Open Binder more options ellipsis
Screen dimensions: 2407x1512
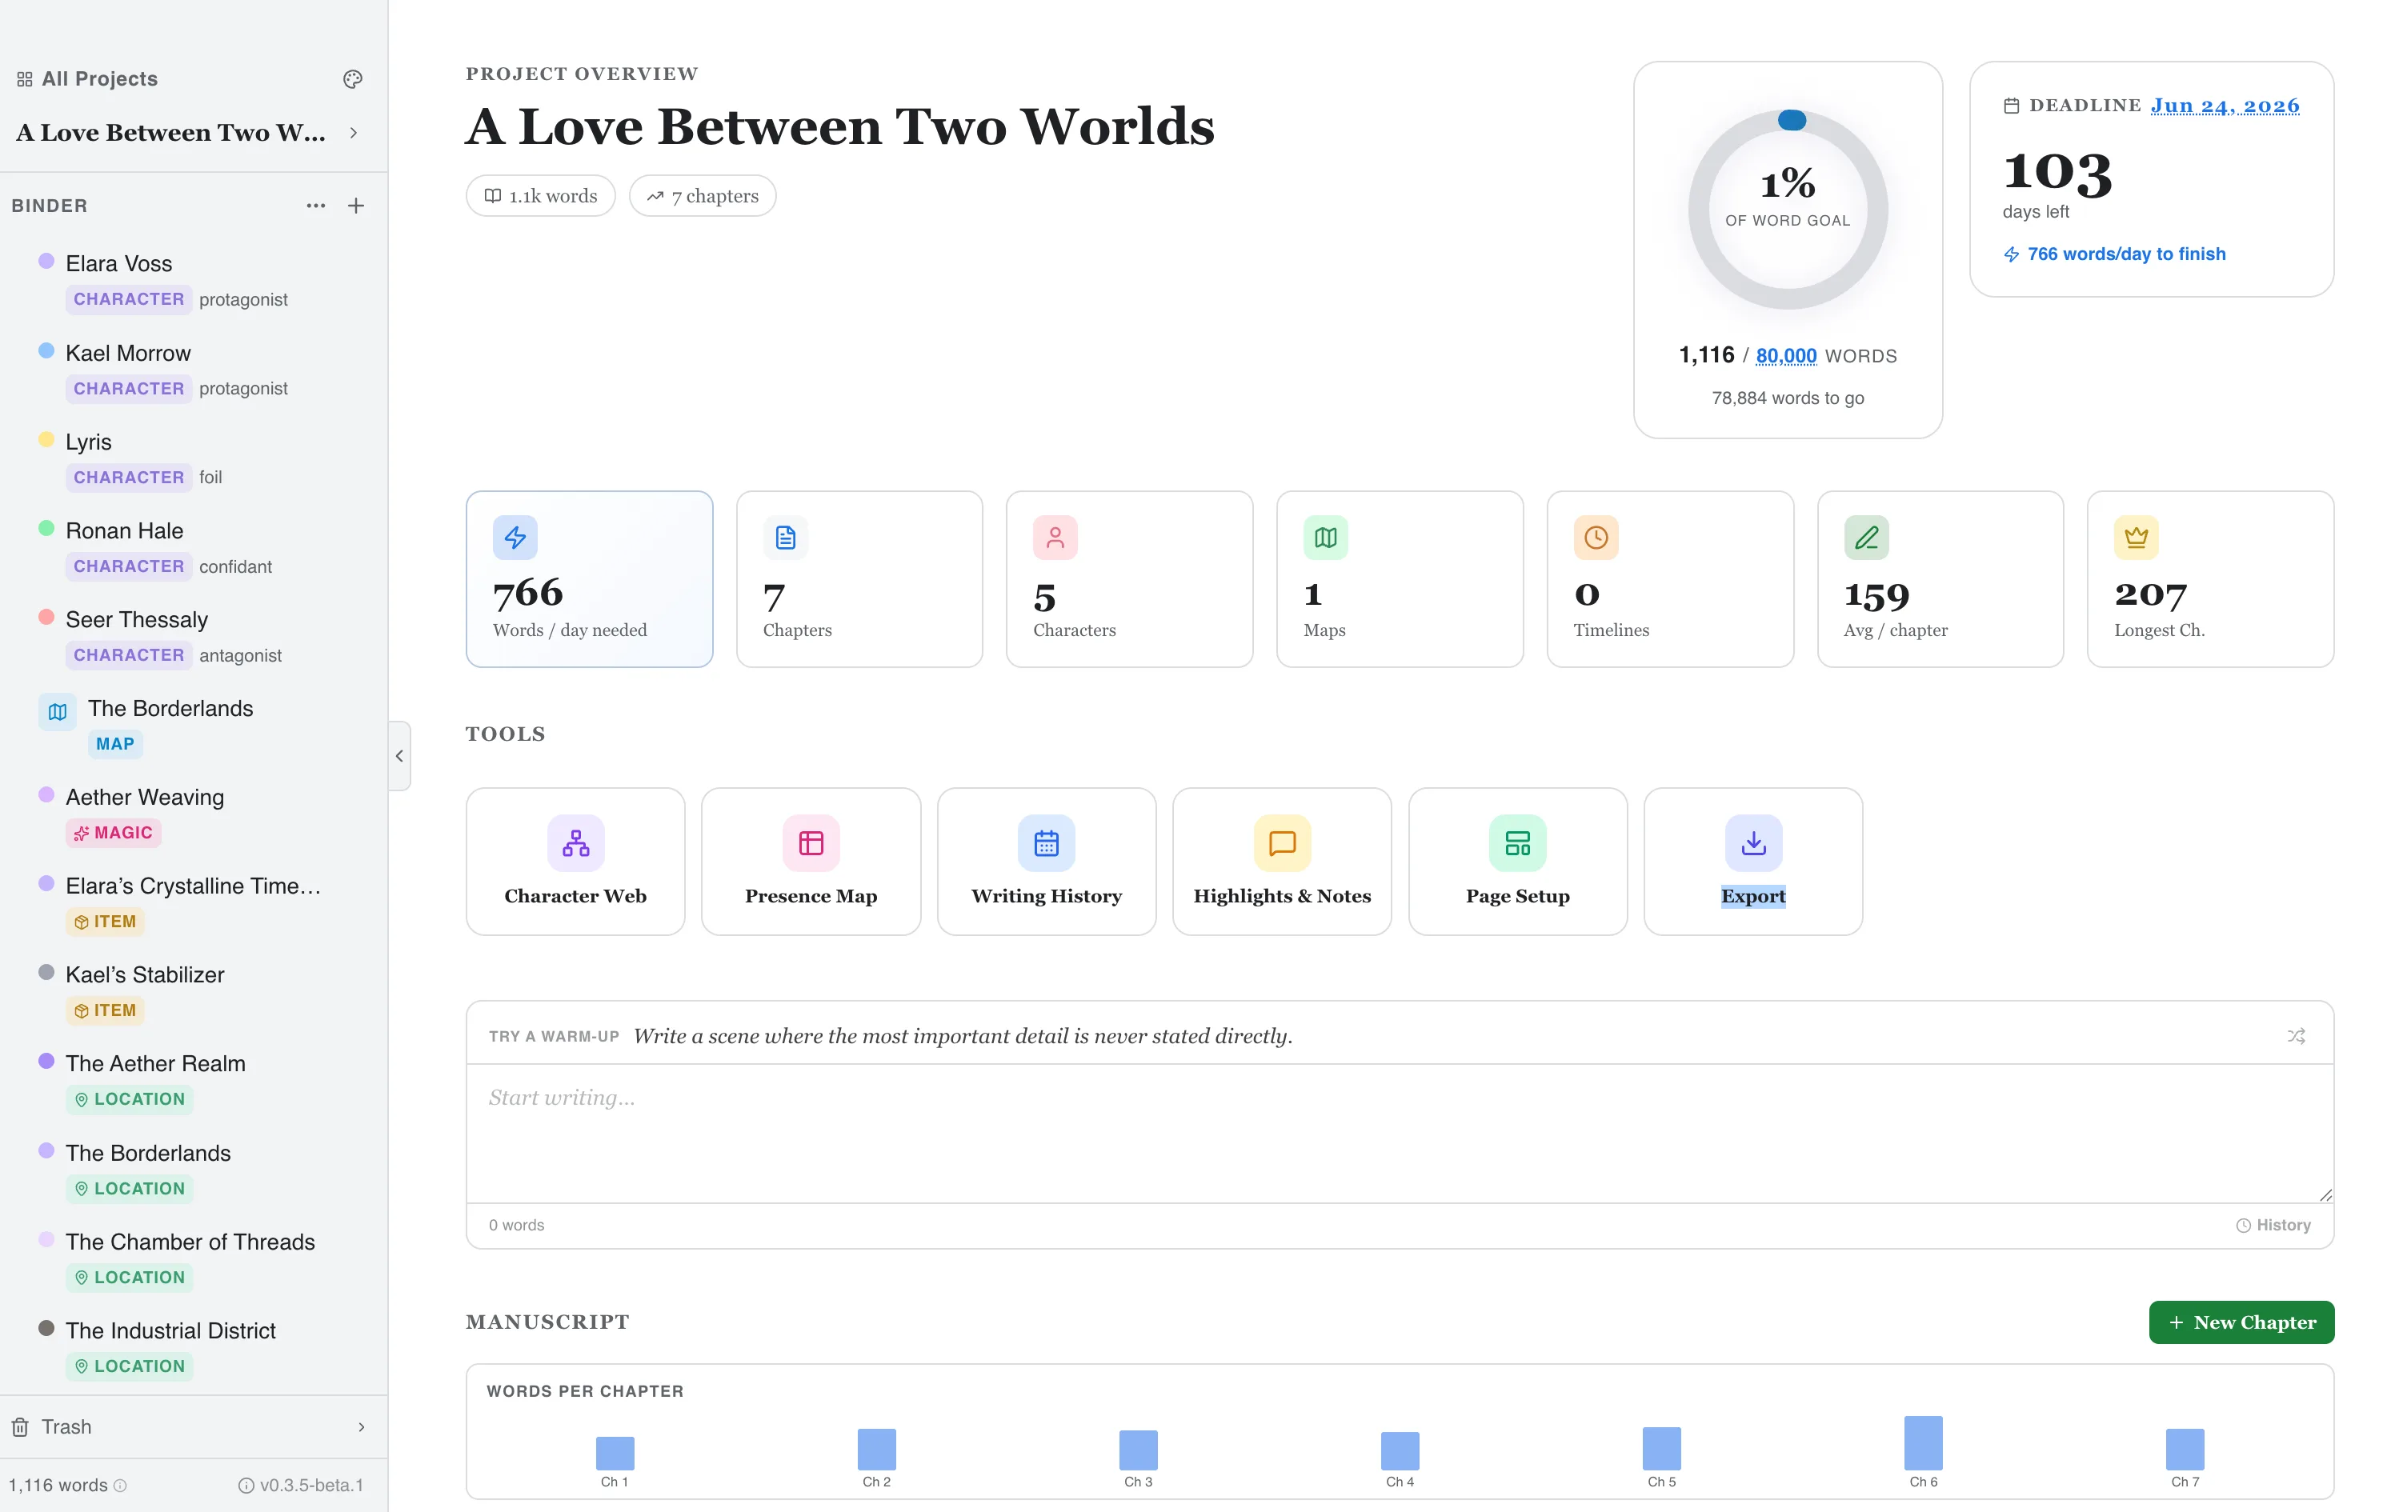pos(316,206)
